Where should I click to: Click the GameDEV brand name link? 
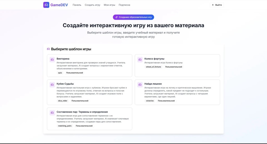[59, 5]
